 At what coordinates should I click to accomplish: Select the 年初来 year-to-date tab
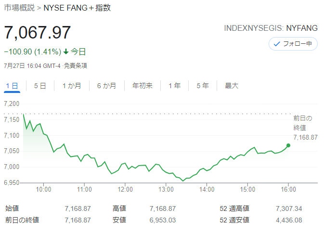click(x=143, y=86)
